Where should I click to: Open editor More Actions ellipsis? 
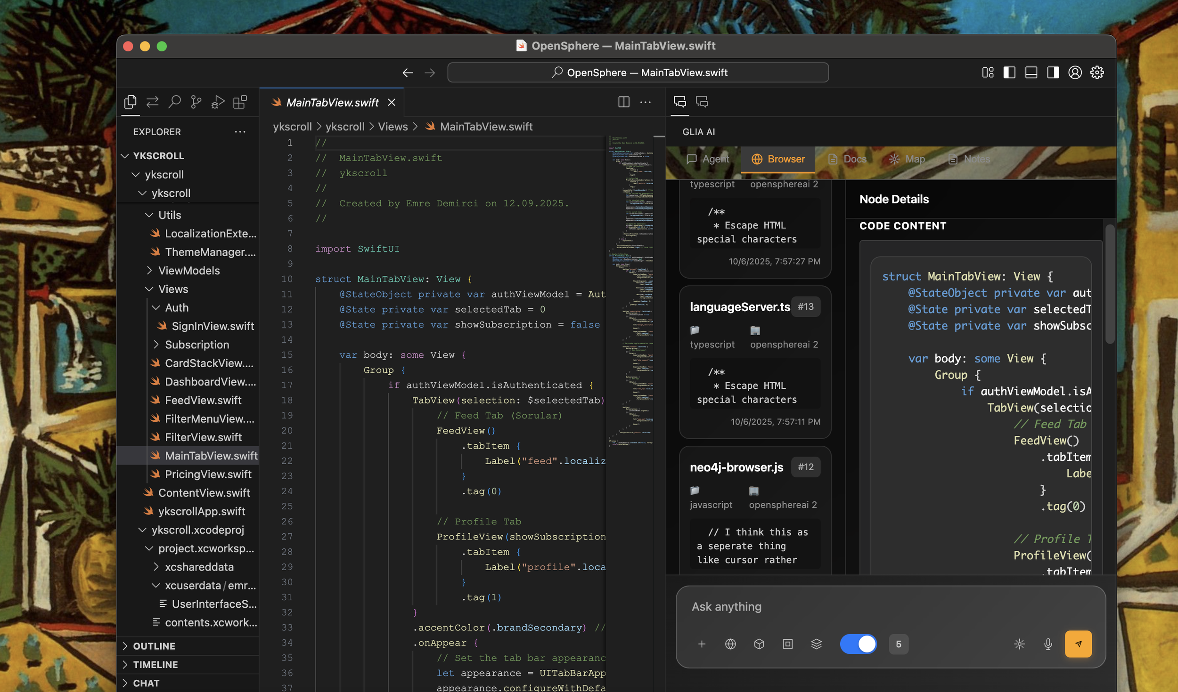tap(646, 102)
